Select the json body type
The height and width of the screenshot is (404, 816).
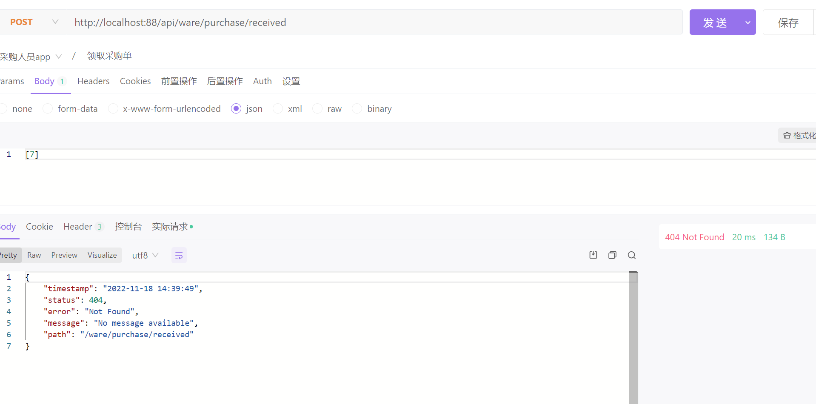click(247, 109)
